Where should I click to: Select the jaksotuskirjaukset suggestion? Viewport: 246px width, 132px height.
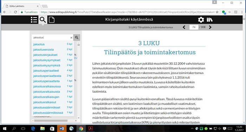53,55
